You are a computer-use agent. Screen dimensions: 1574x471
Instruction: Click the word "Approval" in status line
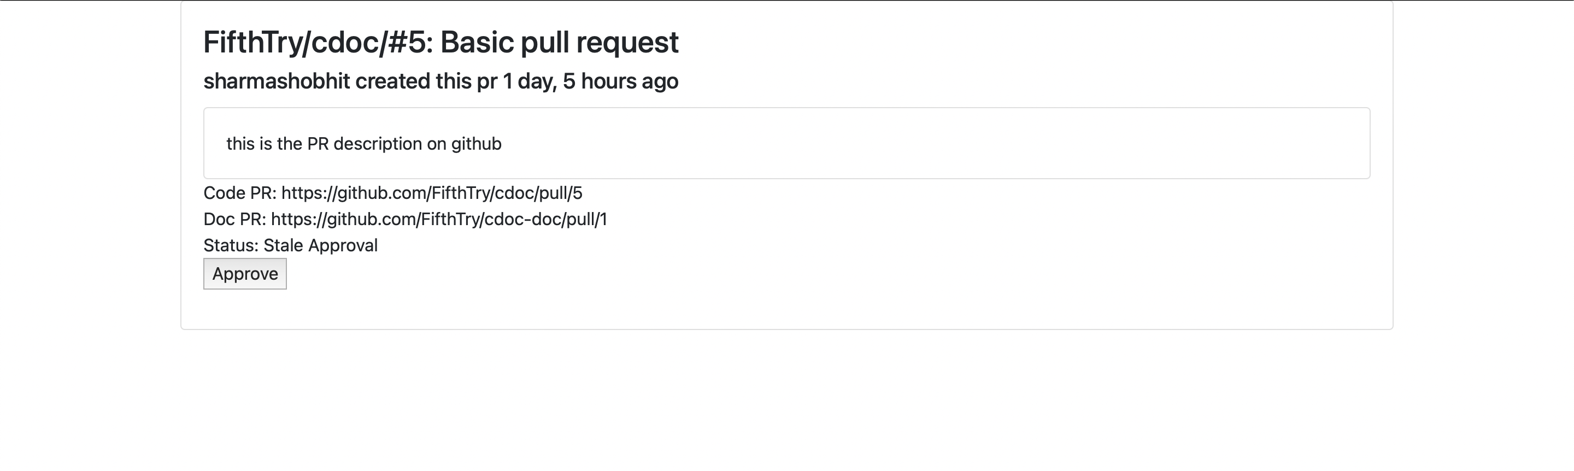click(x=343, y=245)
